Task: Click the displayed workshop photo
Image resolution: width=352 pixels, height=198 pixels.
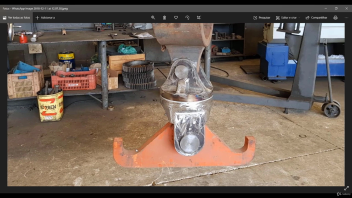Action: (x=176, y=105)
